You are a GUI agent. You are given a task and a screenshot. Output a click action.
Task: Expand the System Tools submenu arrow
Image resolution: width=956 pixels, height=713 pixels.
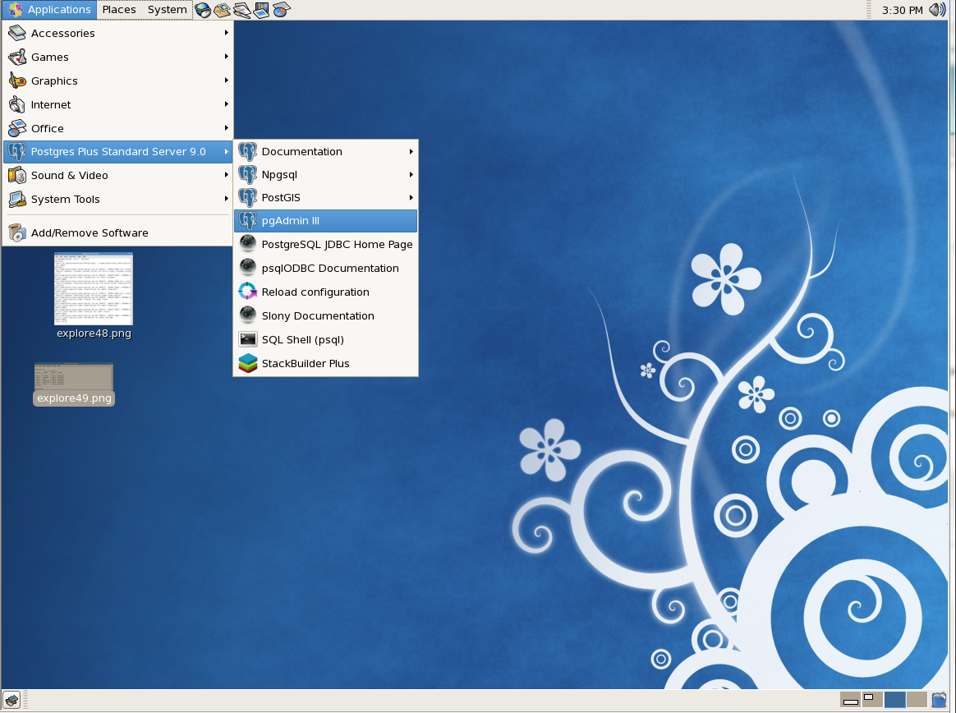click(x=226, y=199)
